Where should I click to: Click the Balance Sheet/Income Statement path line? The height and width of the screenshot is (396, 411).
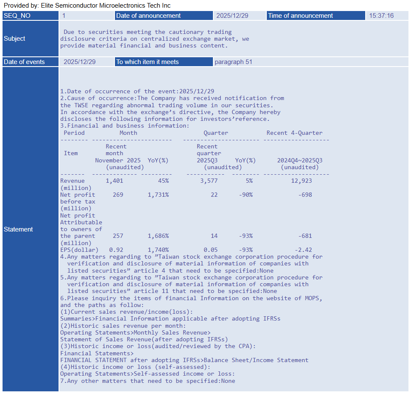tap(184, 360)
